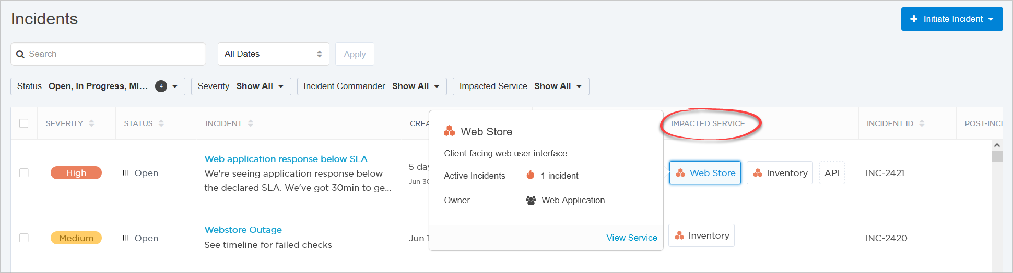Click the scrollbar up arrow
The height and width of the screenshot is (273, 1013).
(x=997, y=145)
